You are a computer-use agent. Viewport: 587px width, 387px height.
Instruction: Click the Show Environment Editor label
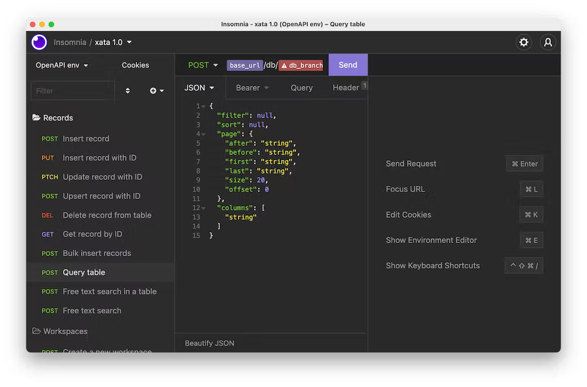point(431,240)
